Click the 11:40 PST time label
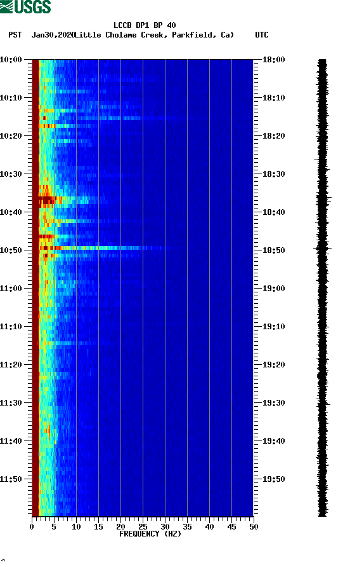350x567 pixels. coord(11,441)
